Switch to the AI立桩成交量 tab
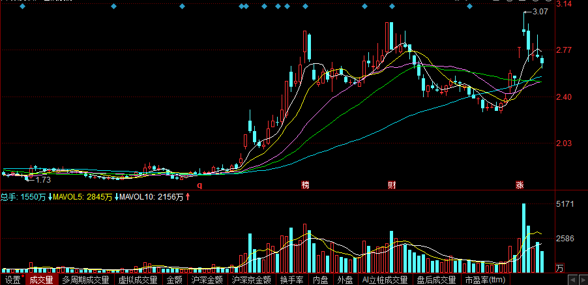588x285 pixels. (385, 280)
